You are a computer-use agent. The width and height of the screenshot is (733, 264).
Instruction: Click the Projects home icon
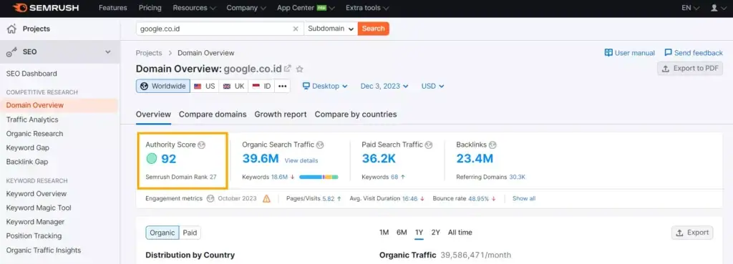[x=11, y=29]
